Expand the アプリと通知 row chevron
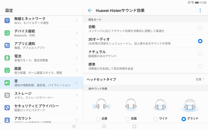208x130 pixels. [x=77, y=45]
